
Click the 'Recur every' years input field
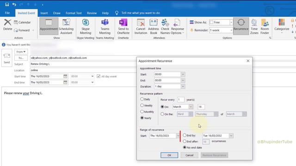pos(180,100)
